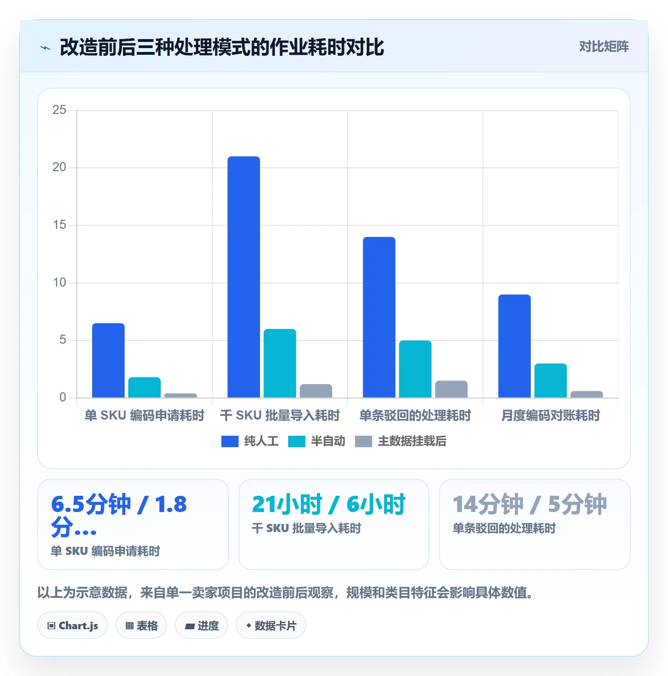Click the y-axis value 25

[x=60, y=110]
